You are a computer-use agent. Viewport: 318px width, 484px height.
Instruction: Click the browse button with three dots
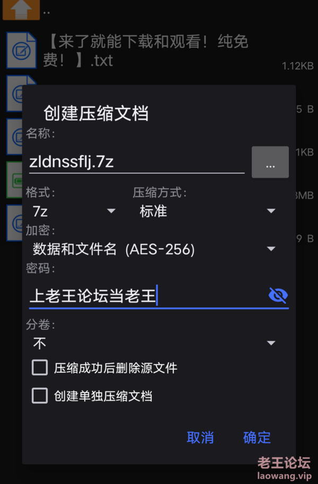[x=270, y=162]
